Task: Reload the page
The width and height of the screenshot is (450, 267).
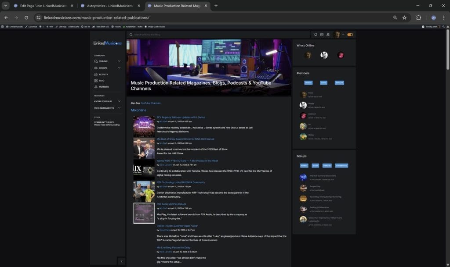Action: [x=26, y=18]
